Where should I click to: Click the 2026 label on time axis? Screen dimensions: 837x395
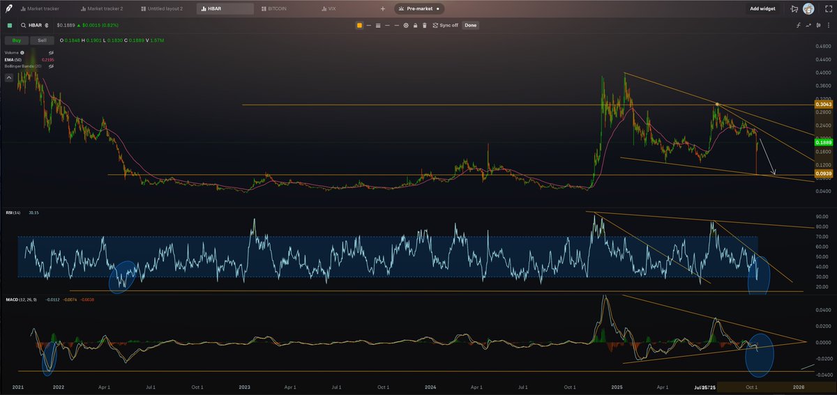tap(799, 386)
